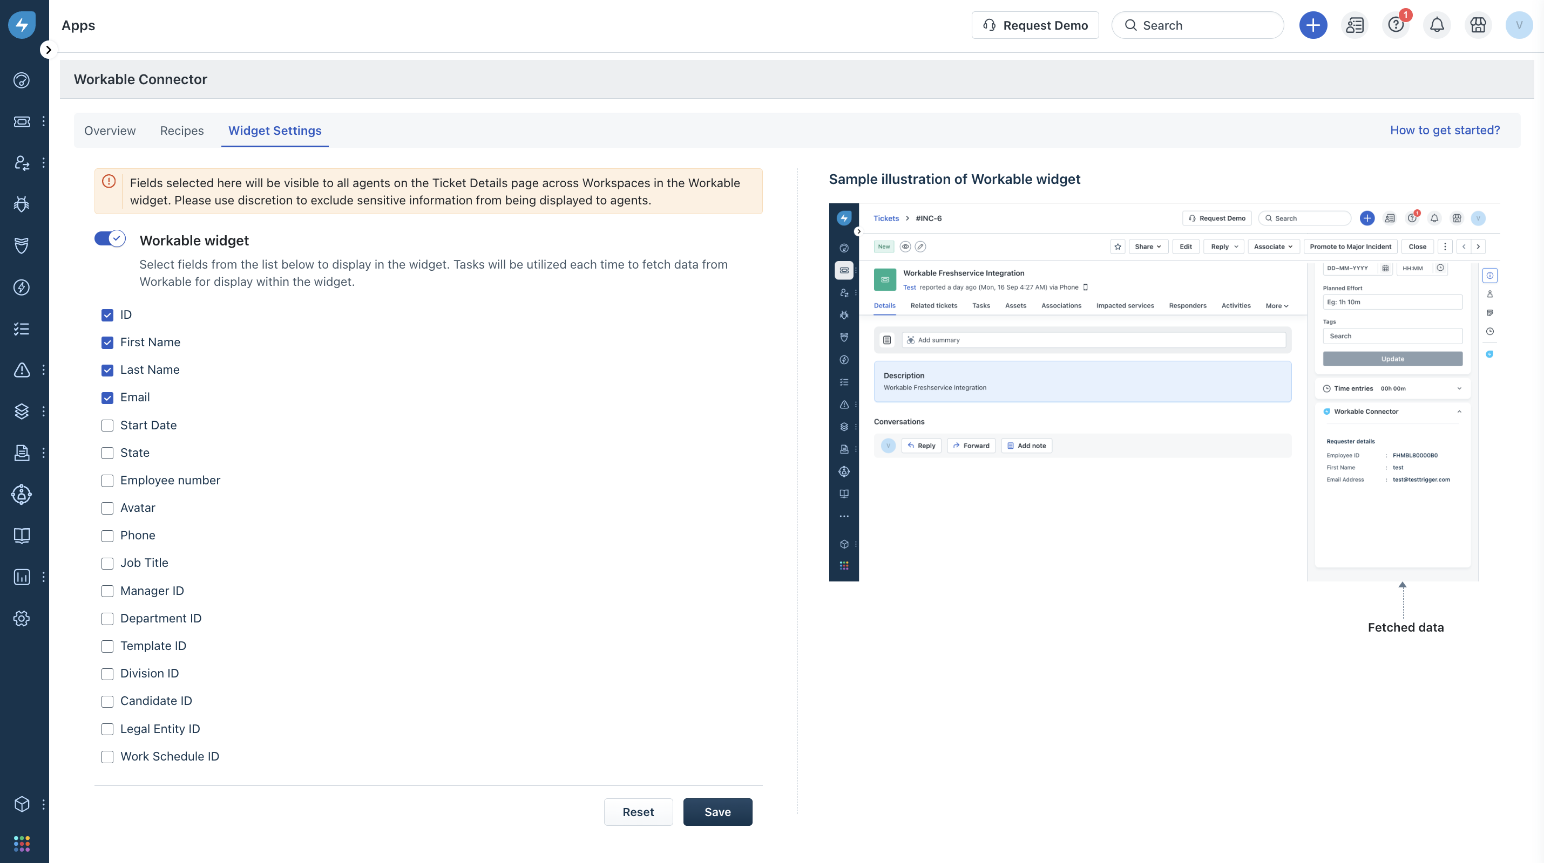Uncheck the Email field checkbox
Viewport: 1544px width, 863px height.
[107, 398]
